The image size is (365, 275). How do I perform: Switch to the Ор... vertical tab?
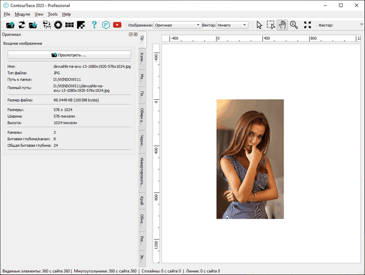point(142,40)
